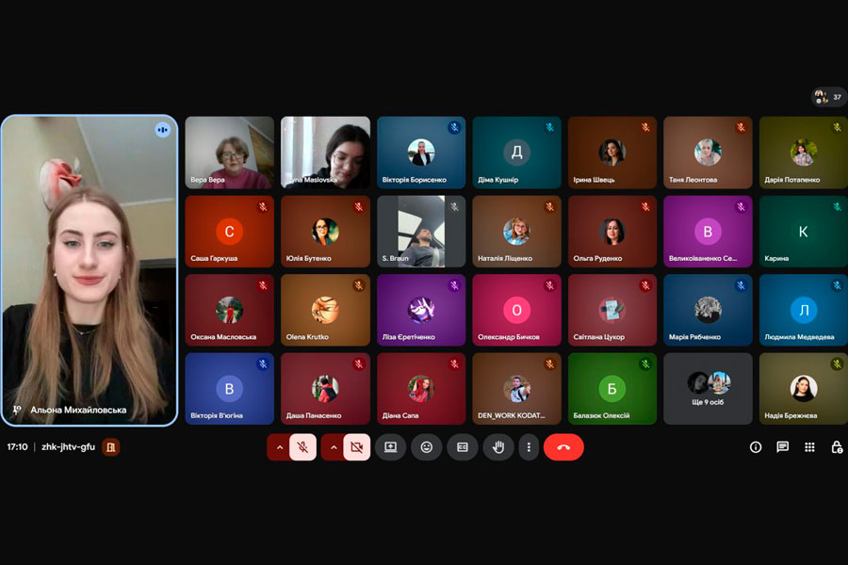Select Діма Кушнір's avatar letter Д
The image size is (848, 565).
pyautogui.click(x=516, y=153)
